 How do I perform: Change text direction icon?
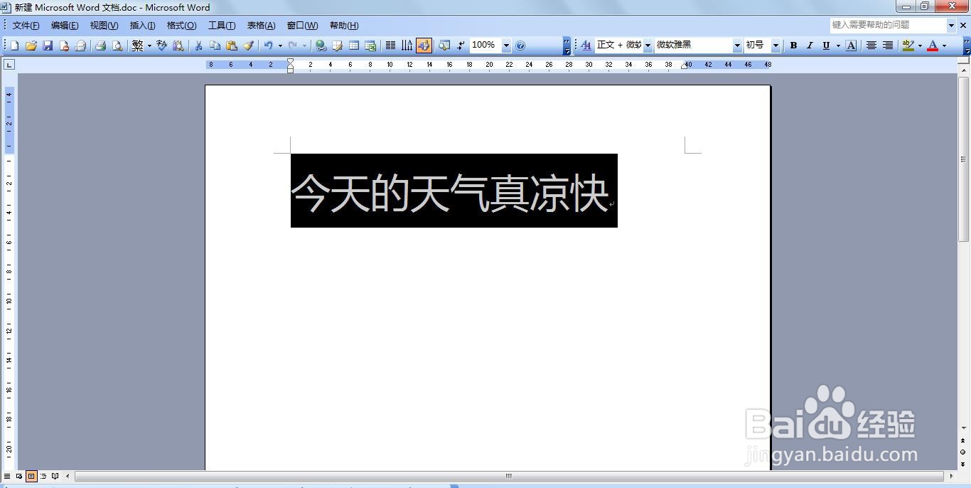coord(407,46)
